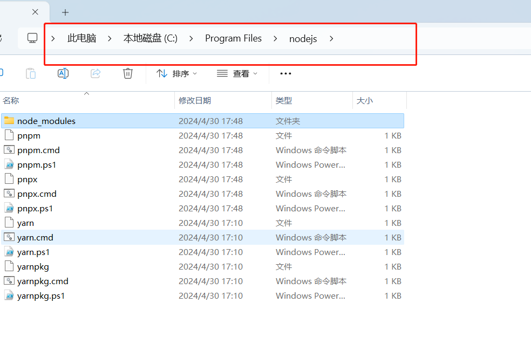Click the Windows Power... type of pnpx.ps1

click(x=310, y=209)
